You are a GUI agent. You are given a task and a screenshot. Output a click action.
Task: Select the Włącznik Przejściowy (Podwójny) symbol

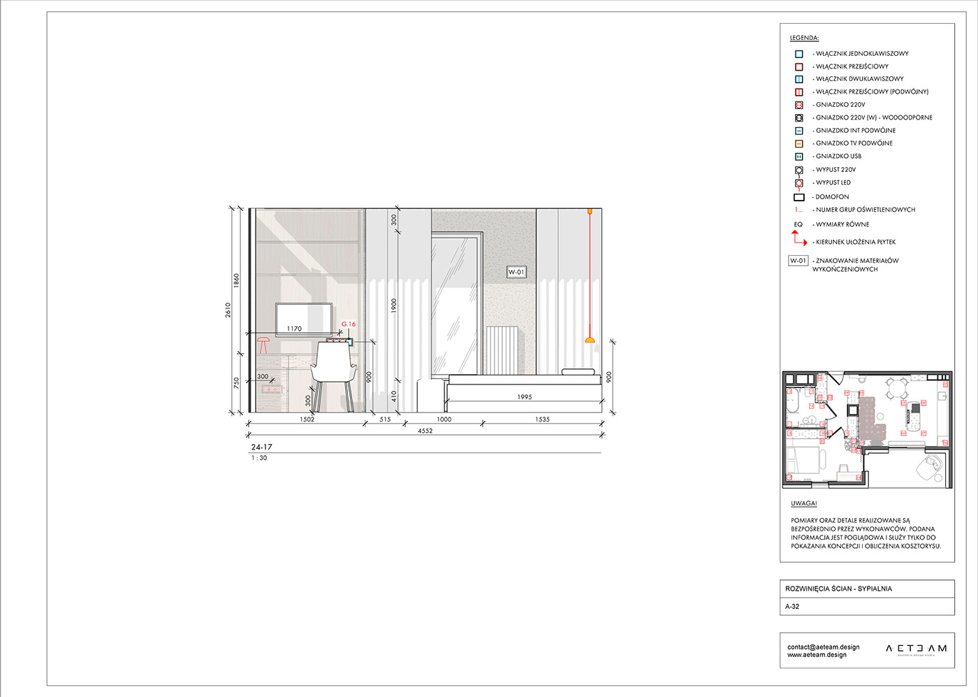(798, 92)
